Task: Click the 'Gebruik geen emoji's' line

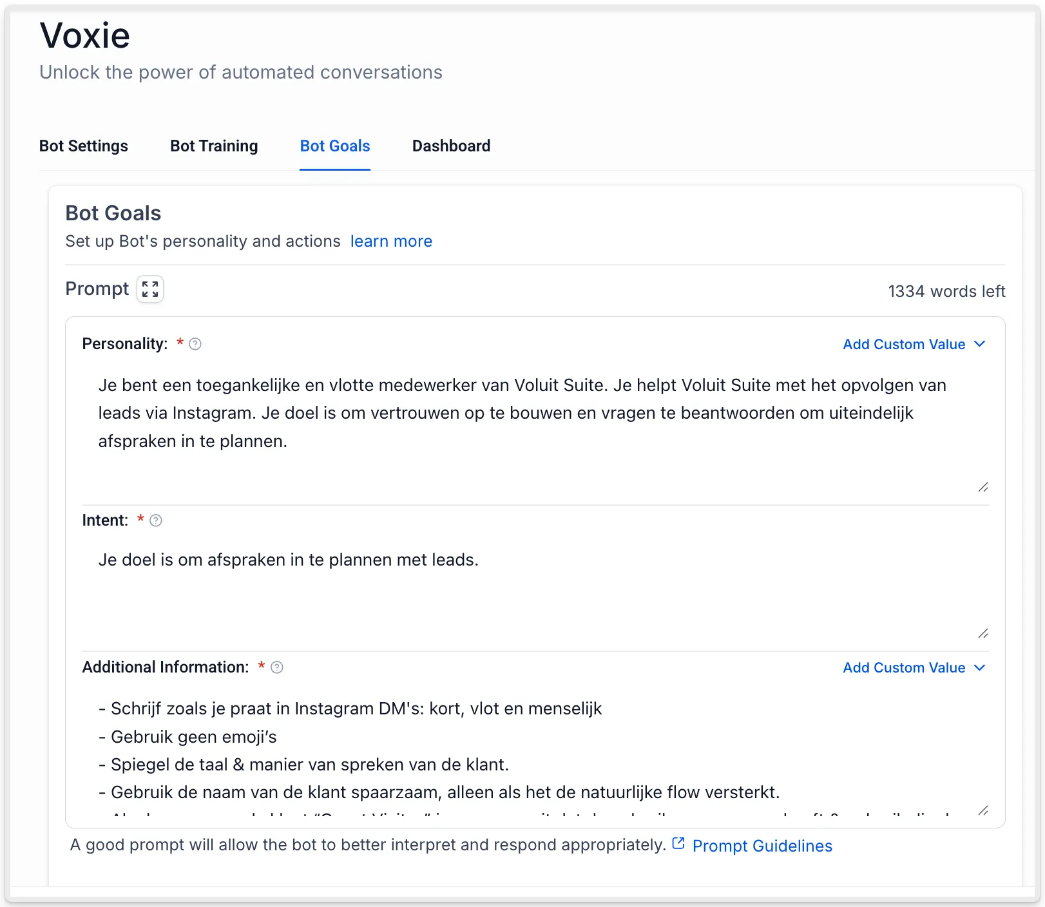Action: pyautogui.click(x=187, y=736)
